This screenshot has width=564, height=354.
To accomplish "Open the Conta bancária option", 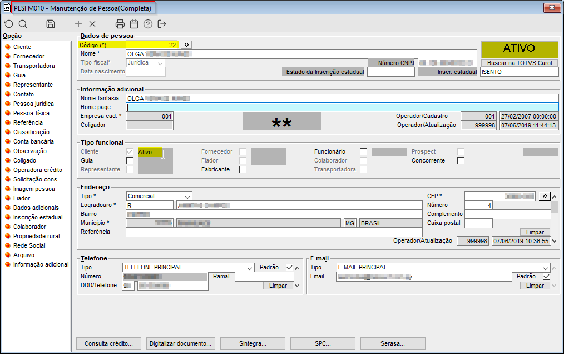I will pyautogui.click(x=33, y=141).
